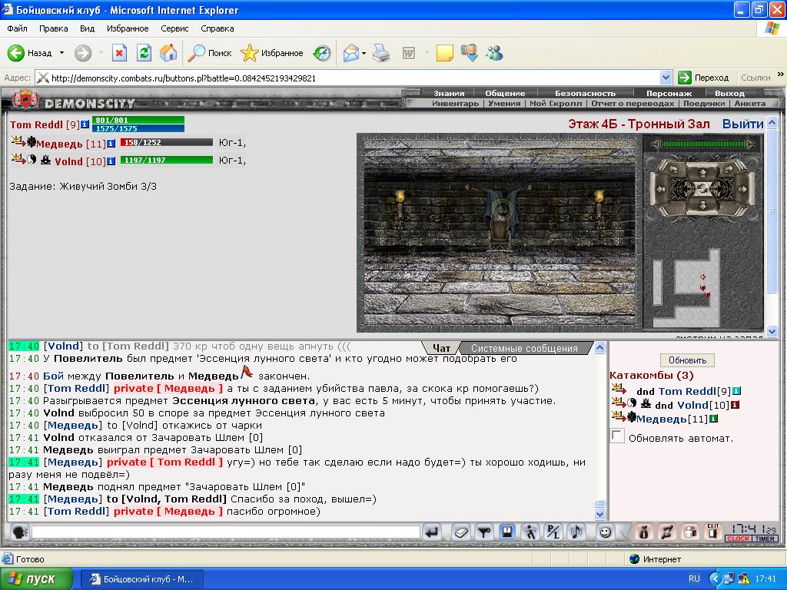Click the center refresh button of the navigation pad
The height and width of the screenshot is (590, 787).
[x=702, y=189]
